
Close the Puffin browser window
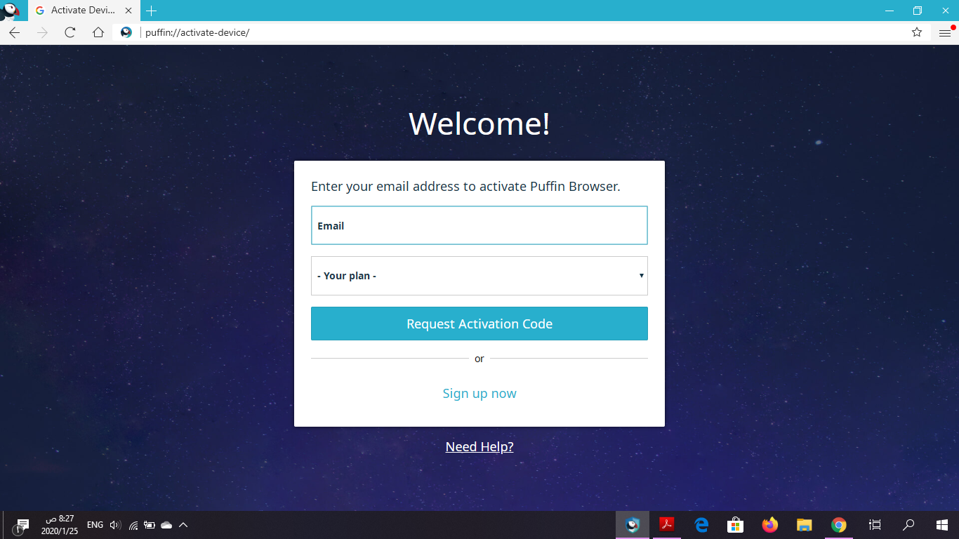[x=946, y=11]
